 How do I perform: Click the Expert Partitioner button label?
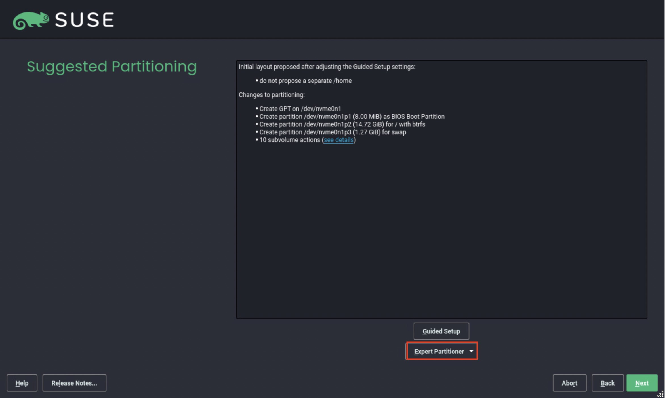(439, 352)
